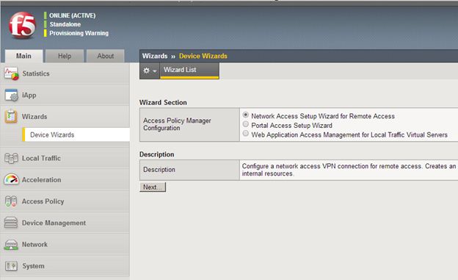The image size is (458, 280).
Task: Select the Wizards clipboard icon
Action: point(11,116)
